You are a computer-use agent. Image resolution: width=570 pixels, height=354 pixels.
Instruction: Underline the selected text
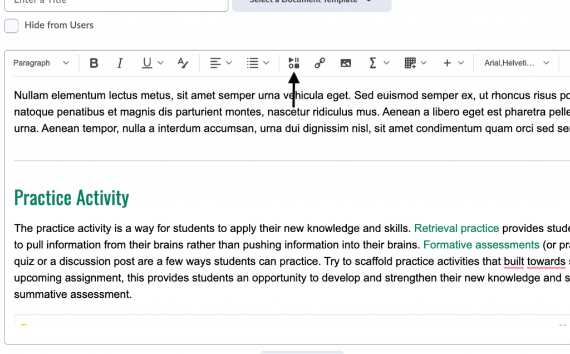click(x=145, y=62)
